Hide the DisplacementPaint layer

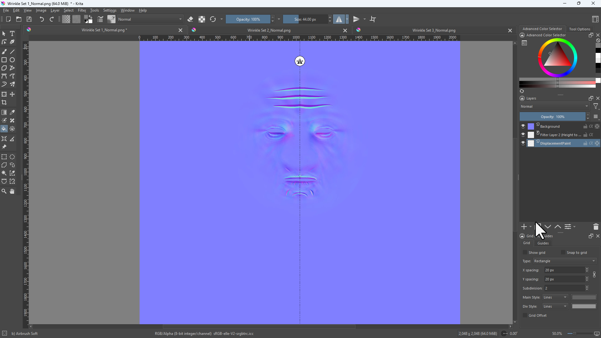pos(523,143)
